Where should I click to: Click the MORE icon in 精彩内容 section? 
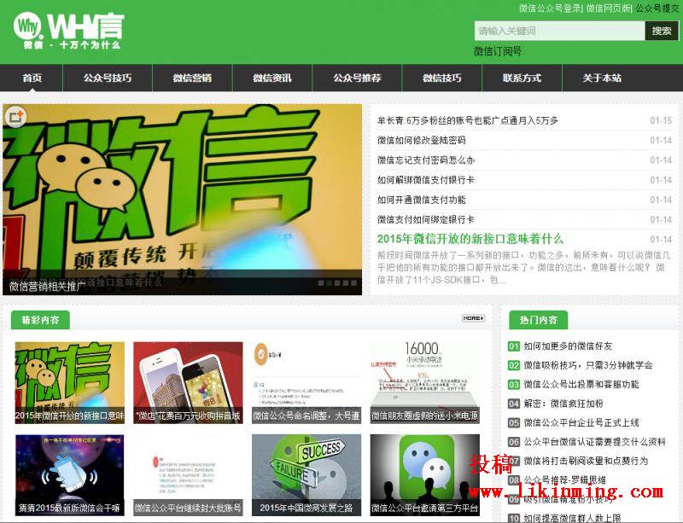tap(473, 318)
